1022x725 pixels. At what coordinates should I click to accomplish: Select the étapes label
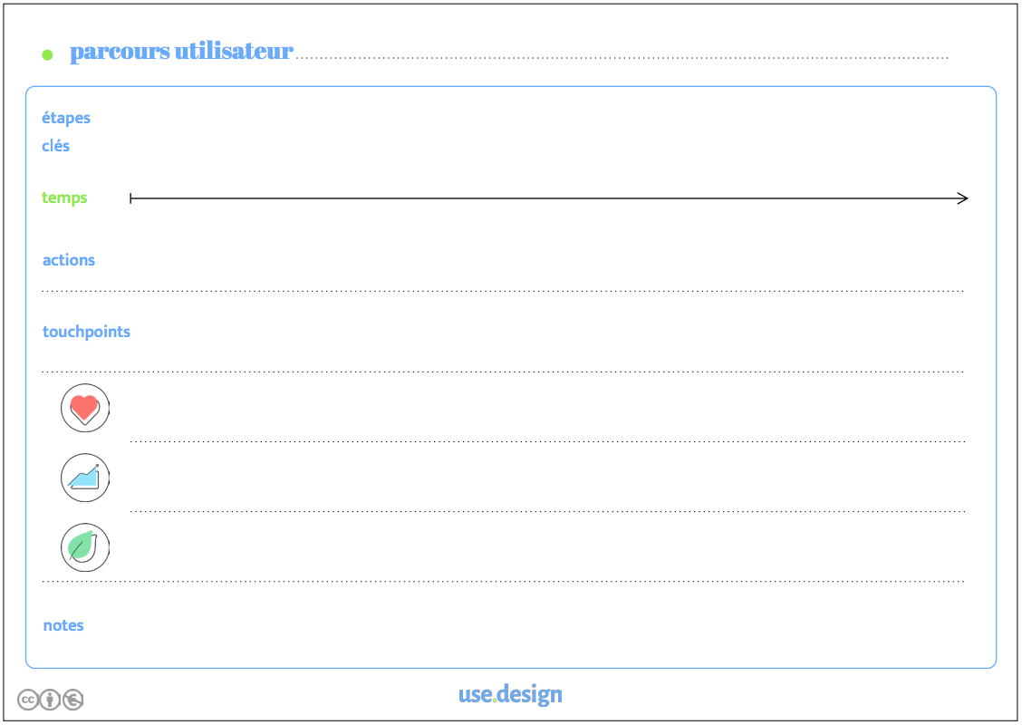(66, 119)
